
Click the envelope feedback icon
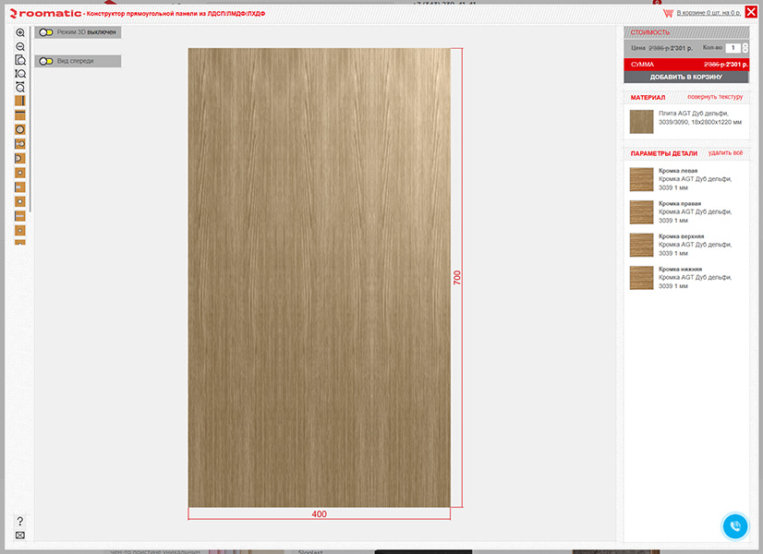pos(20,535)
